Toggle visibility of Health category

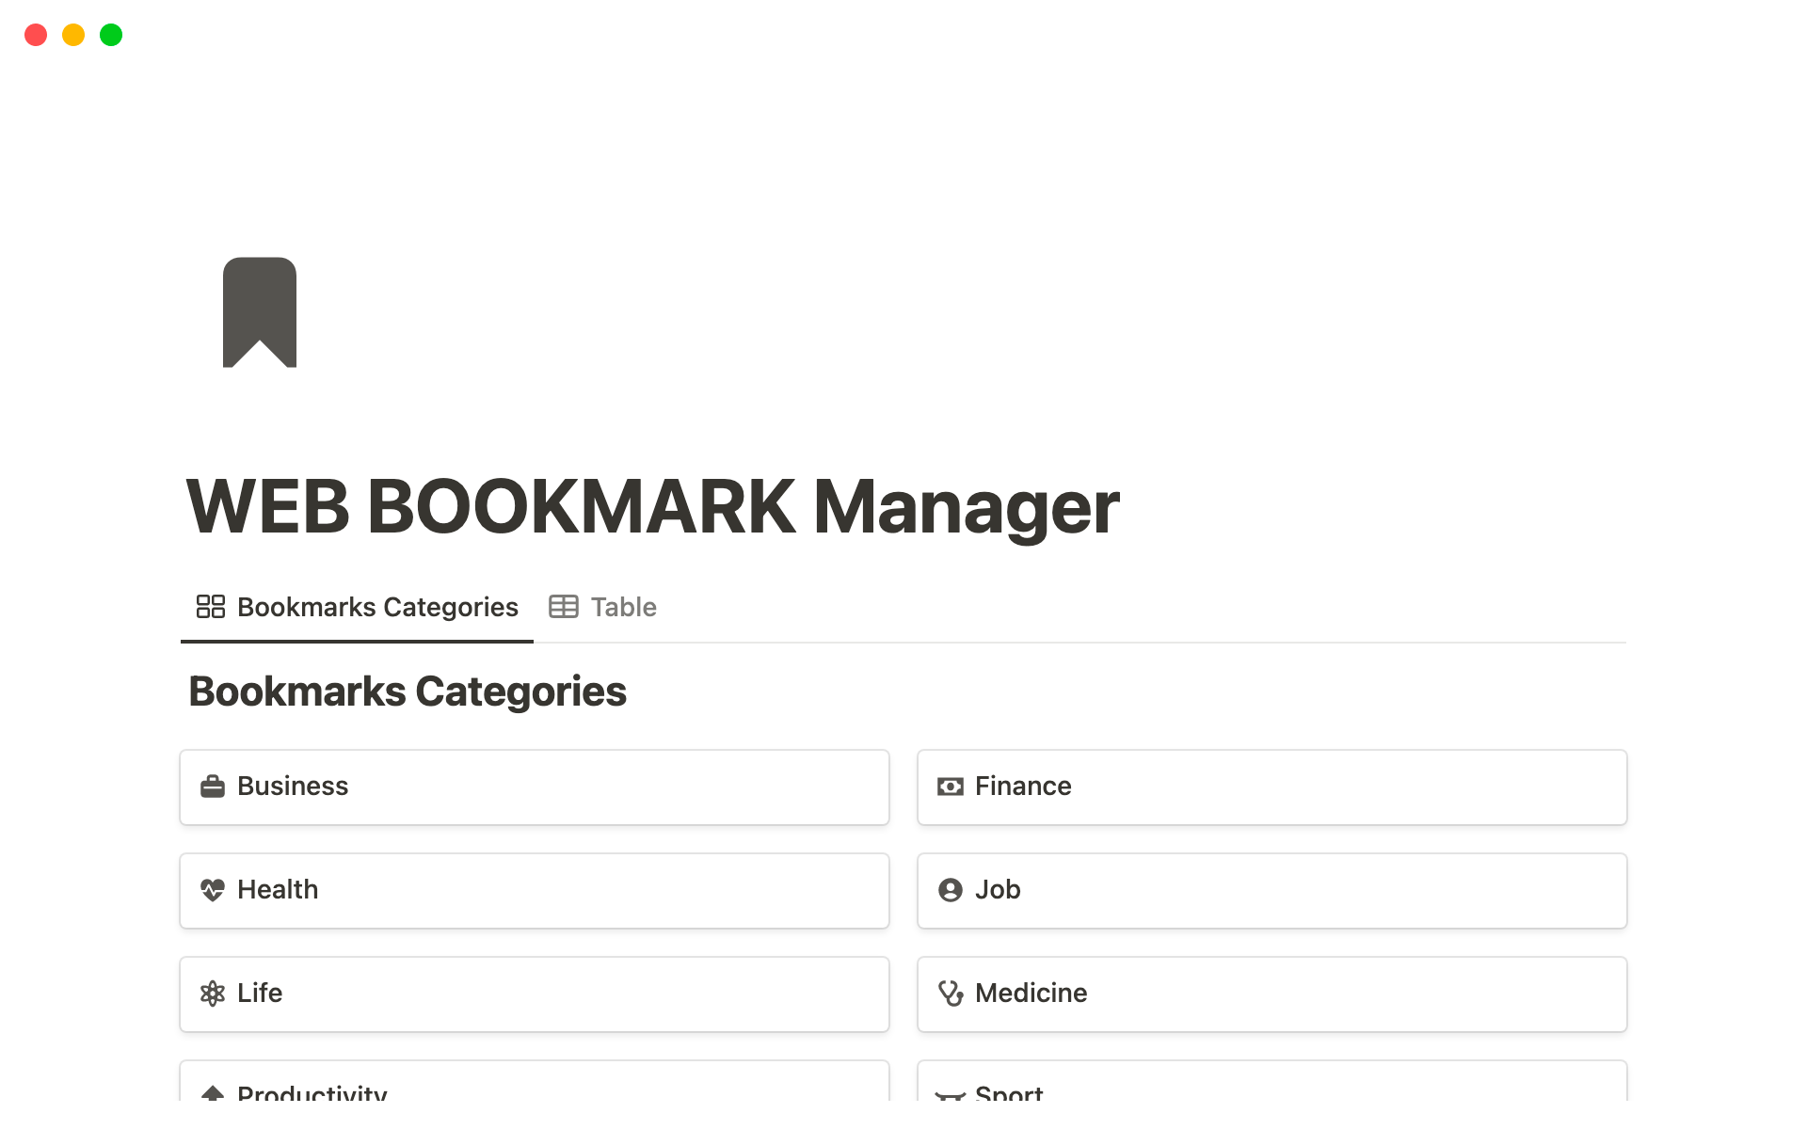point(535,890)
